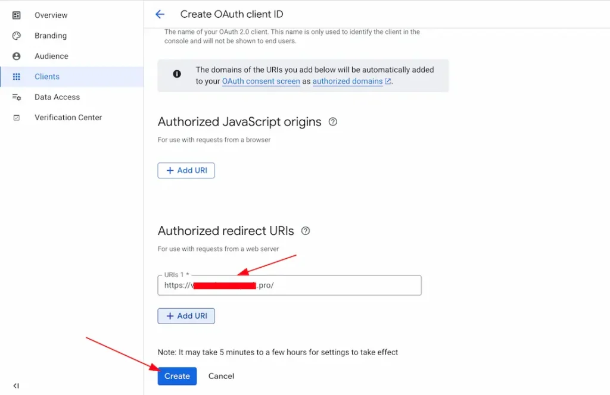Click the Verification Center icon
The image size is (610, 395).
[x=17, y=118]
